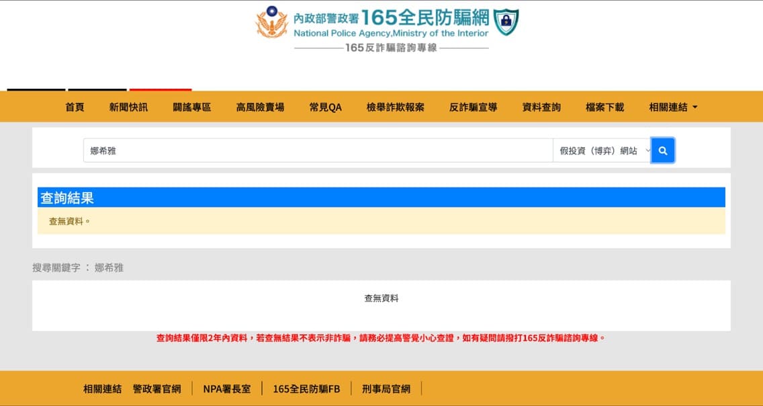Click the NPA署長室 footer link
This screenshot has height=406, width=763.
click(x=227, y=389)
